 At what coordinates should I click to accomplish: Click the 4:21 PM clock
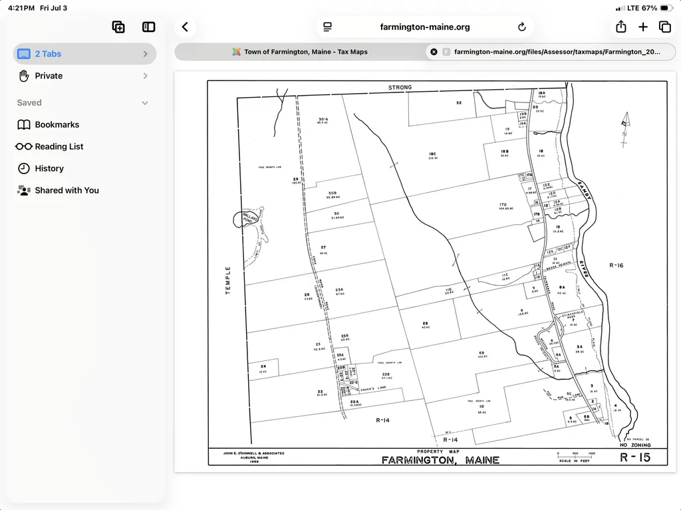pyautogui.click(x=21, y=8)
